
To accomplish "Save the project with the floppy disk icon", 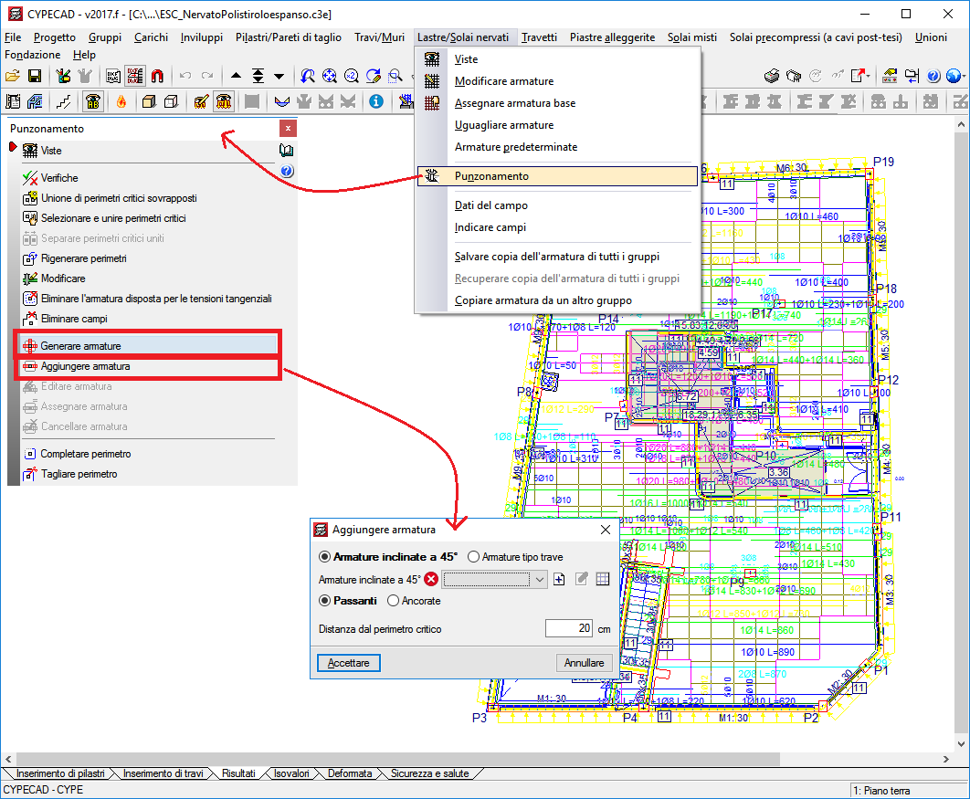I will click(x=35, y=76).
